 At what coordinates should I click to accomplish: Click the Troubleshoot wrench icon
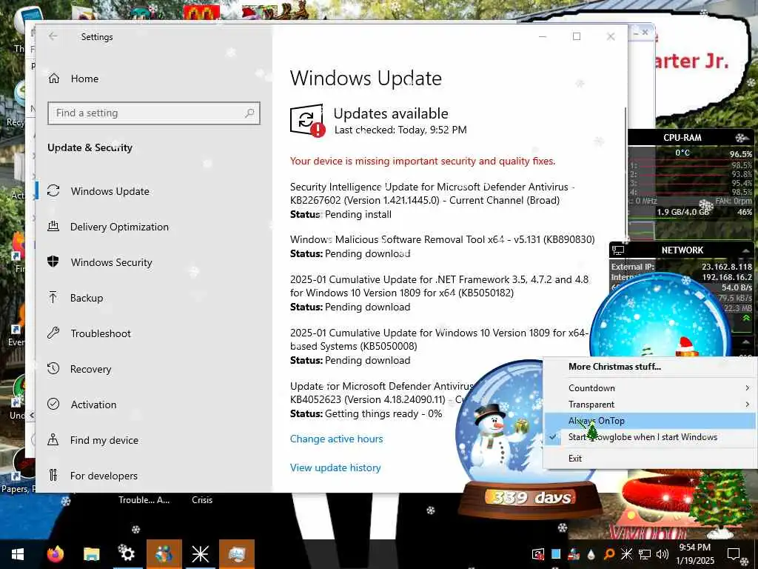(53, 333)
